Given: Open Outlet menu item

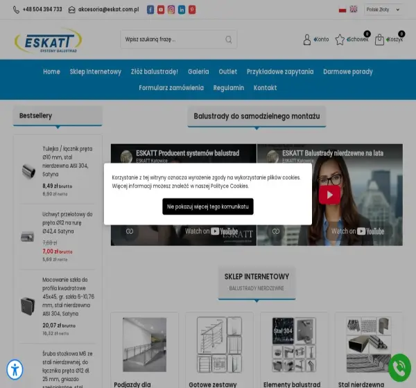Looking at the screenshot, I should coord(228,71).
